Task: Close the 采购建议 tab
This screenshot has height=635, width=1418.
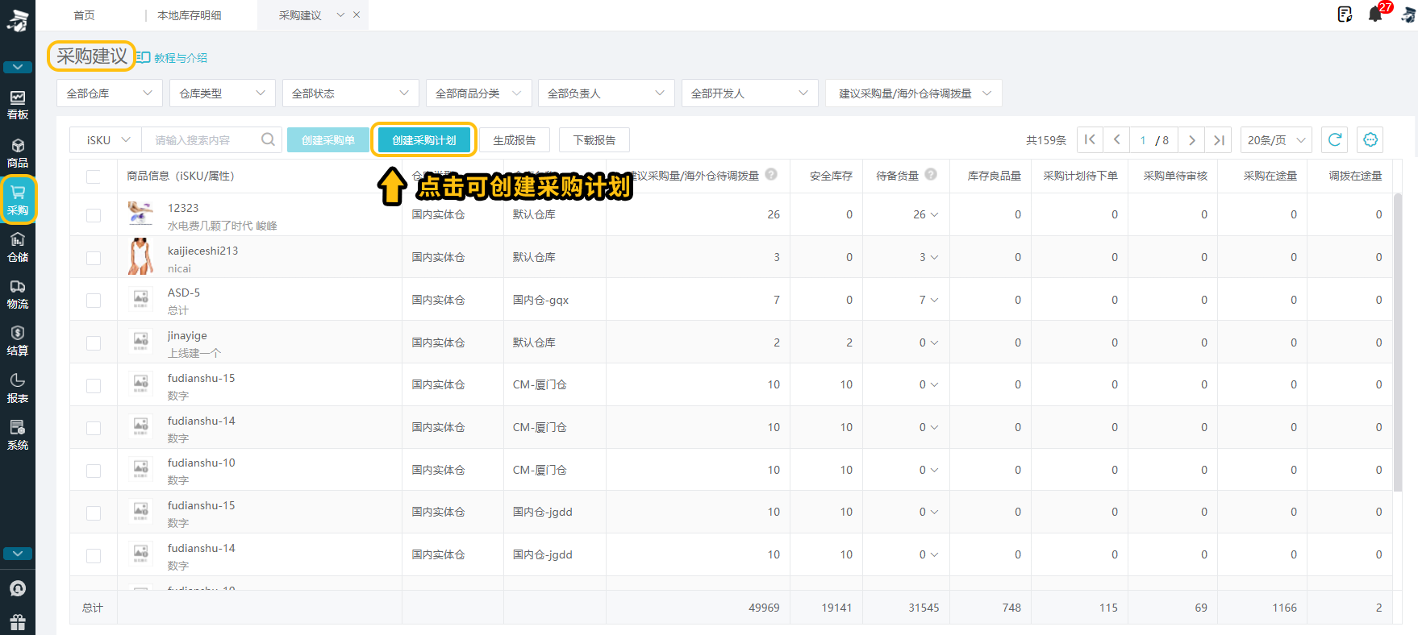Action: pyautogui.click(x=357, y=15)
